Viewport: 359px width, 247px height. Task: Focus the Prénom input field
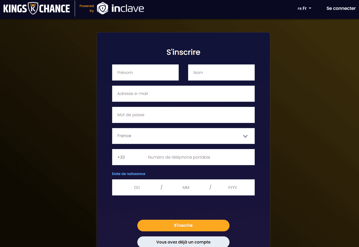coord(145,72)
